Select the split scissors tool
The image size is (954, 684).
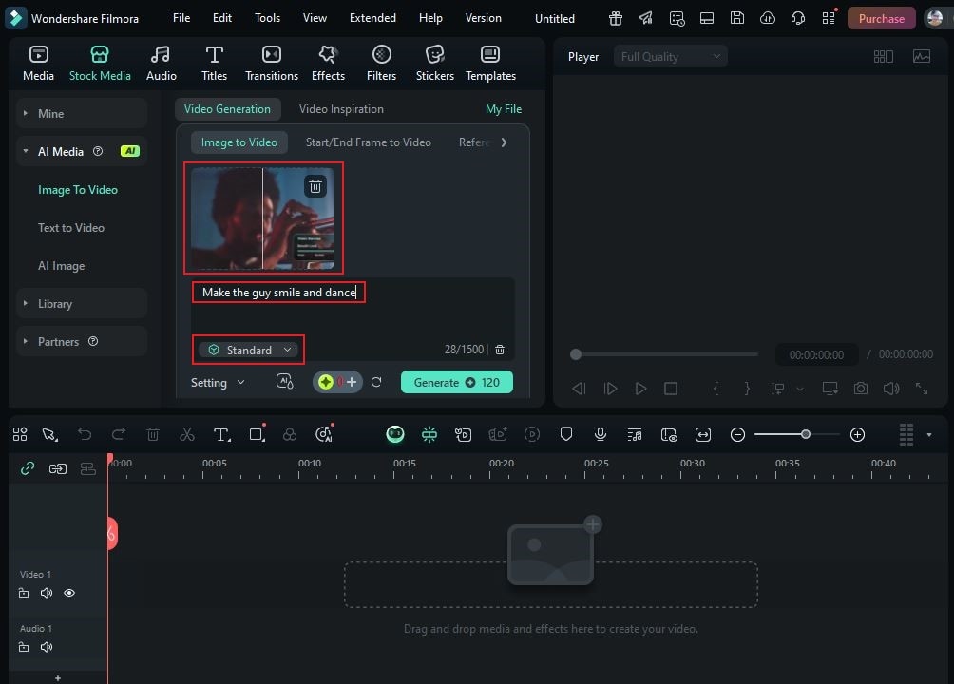187,434
